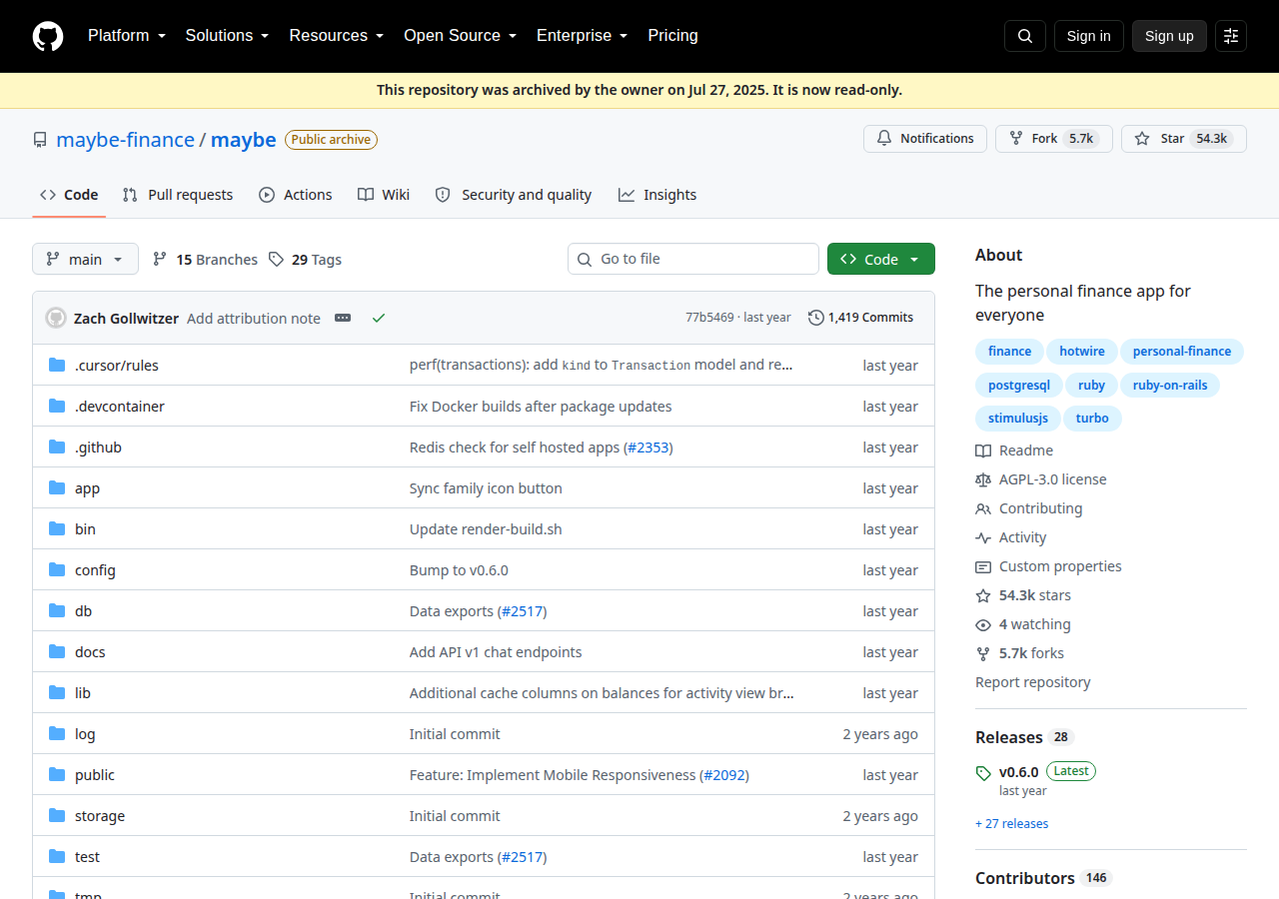Screen dimensions: 1279x899
Task: Open search with the magnifier icon
Action: (x=1025, y=36)
